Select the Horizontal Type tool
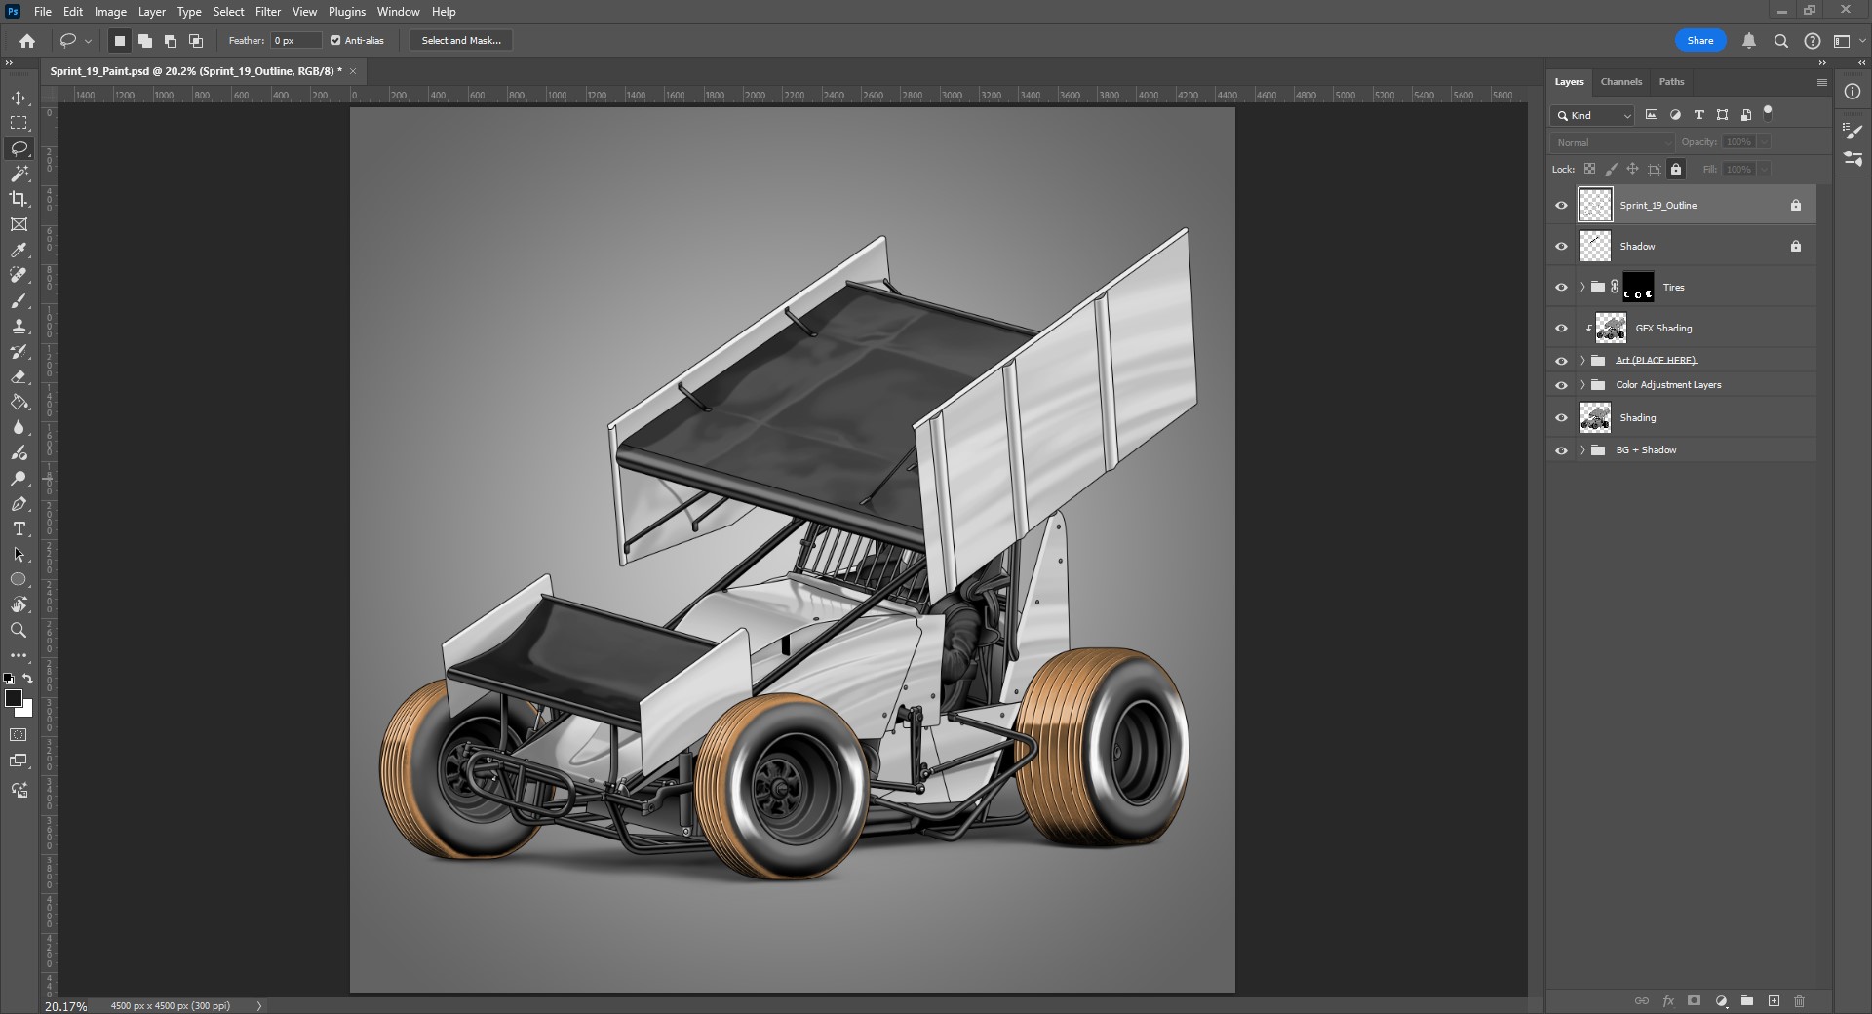Viewport: 1872px width, 1014px height. (x=19, y=528)
